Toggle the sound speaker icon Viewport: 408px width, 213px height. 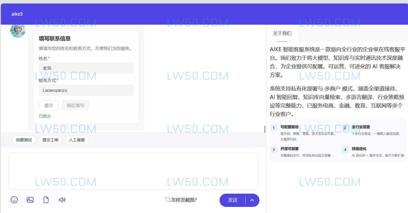[62, 200]
